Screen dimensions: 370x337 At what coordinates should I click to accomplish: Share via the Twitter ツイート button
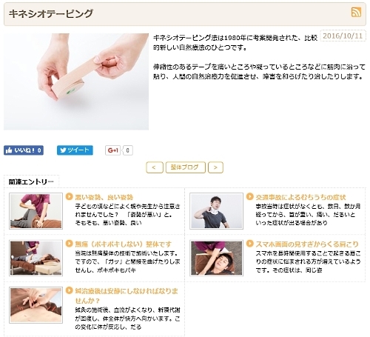(x=75, y=150)
